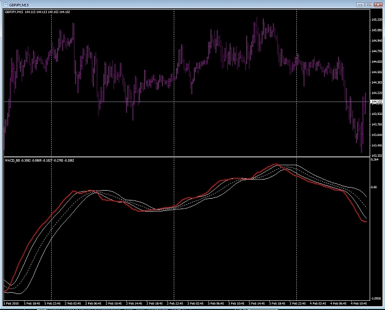
Task: Click the 4 Feb 06:45 time axis label
Action: (338, 304)
